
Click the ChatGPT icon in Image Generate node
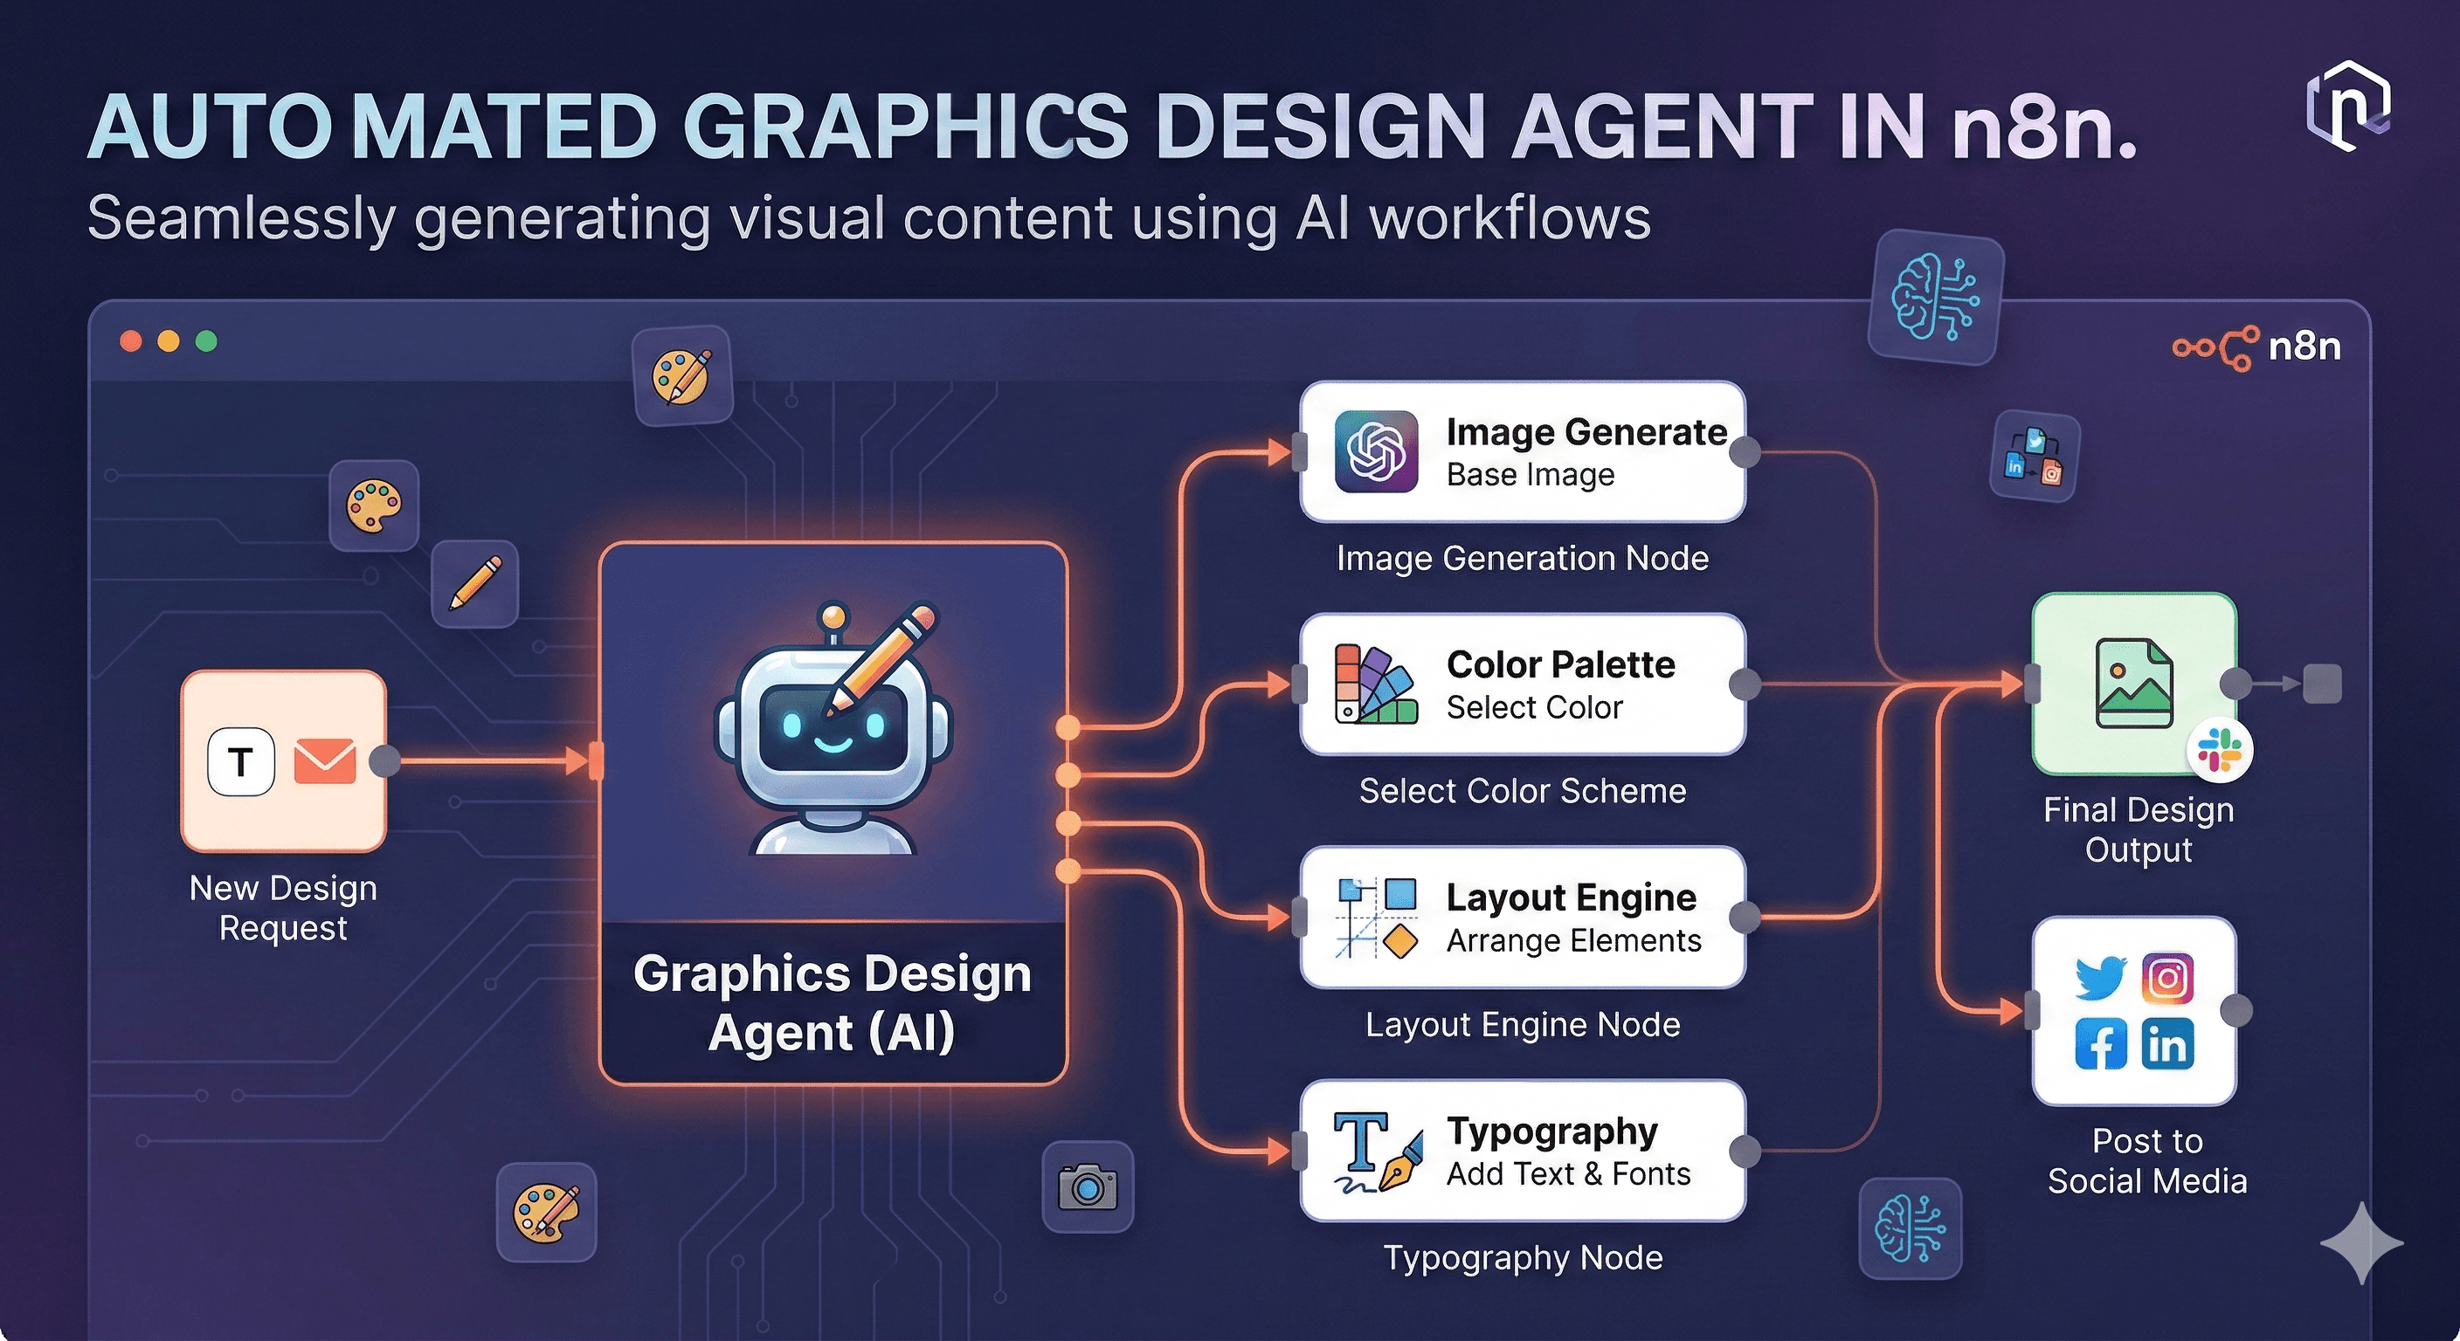(1376, 451)
